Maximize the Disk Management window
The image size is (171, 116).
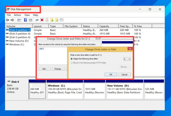click(150, 9)
